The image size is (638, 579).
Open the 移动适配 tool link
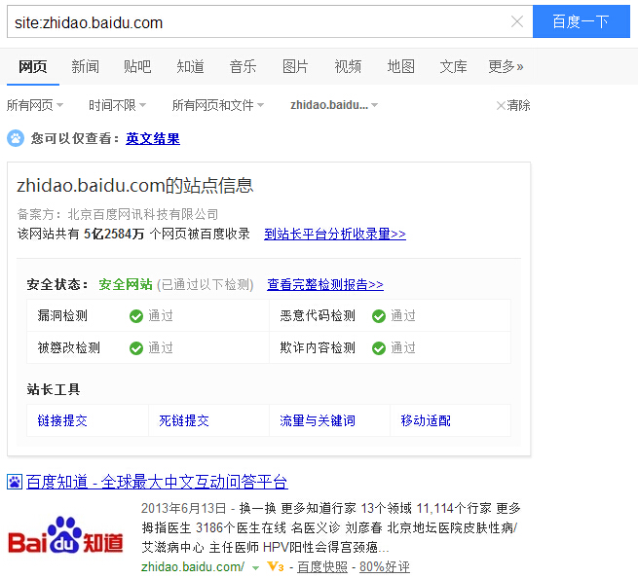pyautogui.click(x=426, y=420)
